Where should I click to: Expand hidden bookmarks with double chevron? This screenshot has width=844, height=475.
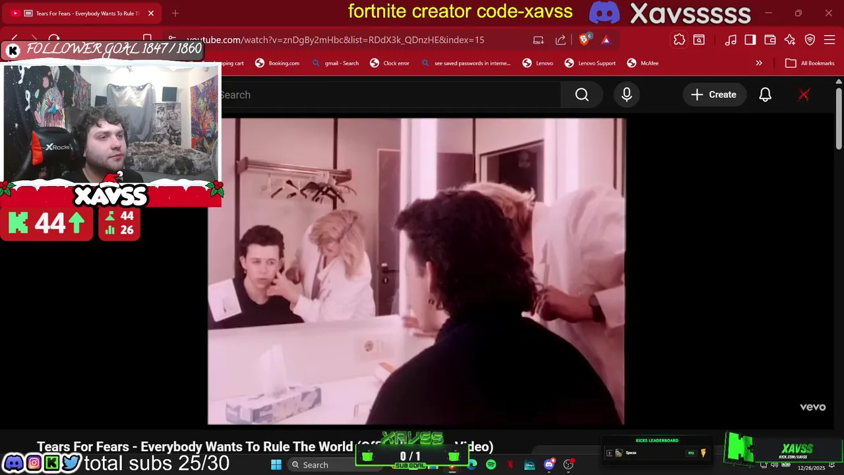tap(759, 63)
